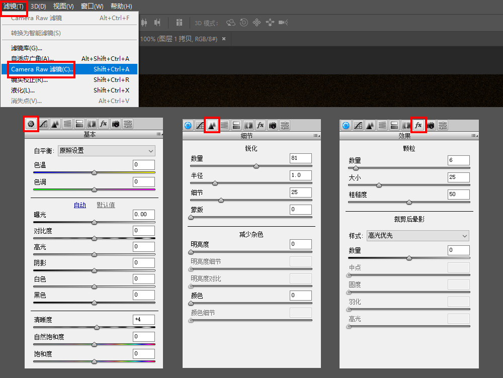This screenshot has height=378, width=503.
Task: Click the 色调 value field
Action: pyautogui.click(x=144, y=182)
